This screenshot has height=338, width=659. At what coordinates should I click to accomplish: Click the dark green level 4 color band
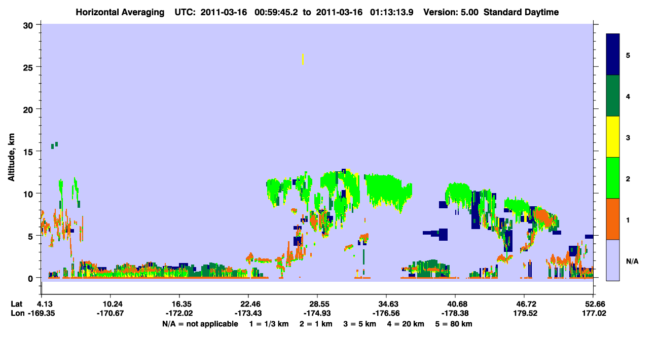[x=613, y=96]
